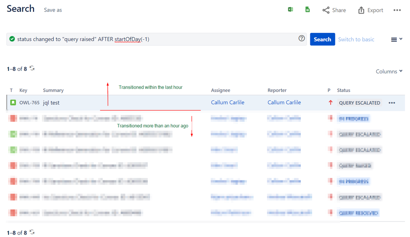Sort by the P priority column header

coord(329,90)
